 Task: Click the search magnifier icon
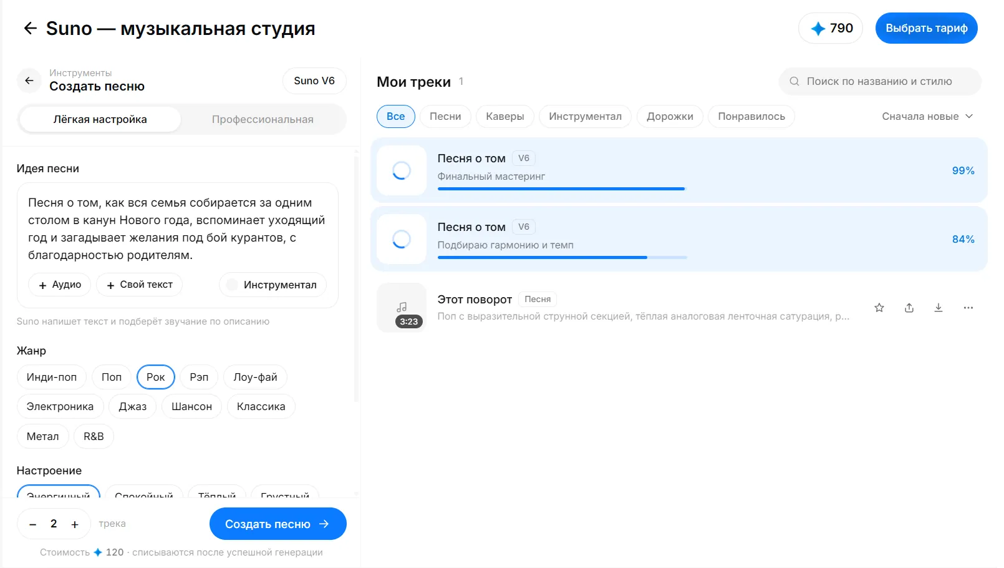794,81
